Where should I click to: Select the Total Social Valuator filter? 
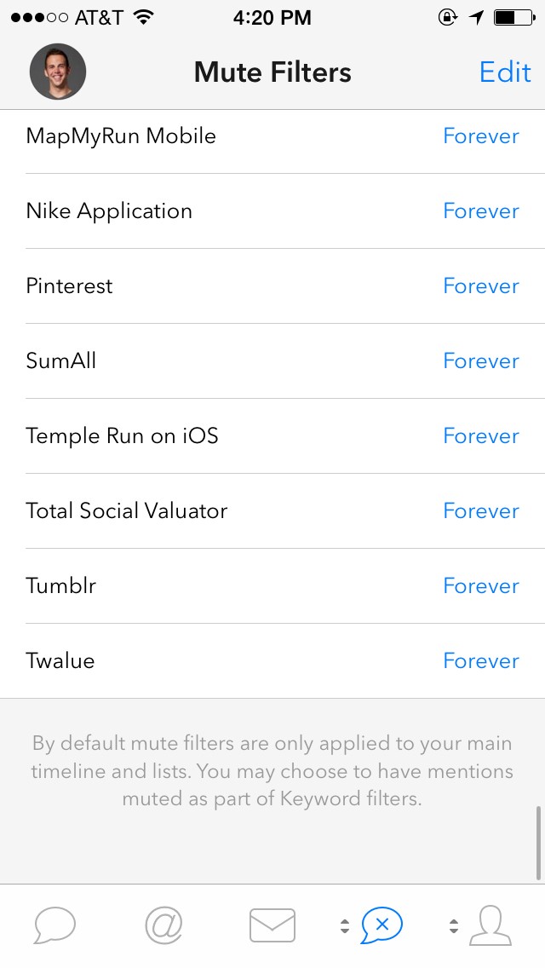click(x=272, y=511)
